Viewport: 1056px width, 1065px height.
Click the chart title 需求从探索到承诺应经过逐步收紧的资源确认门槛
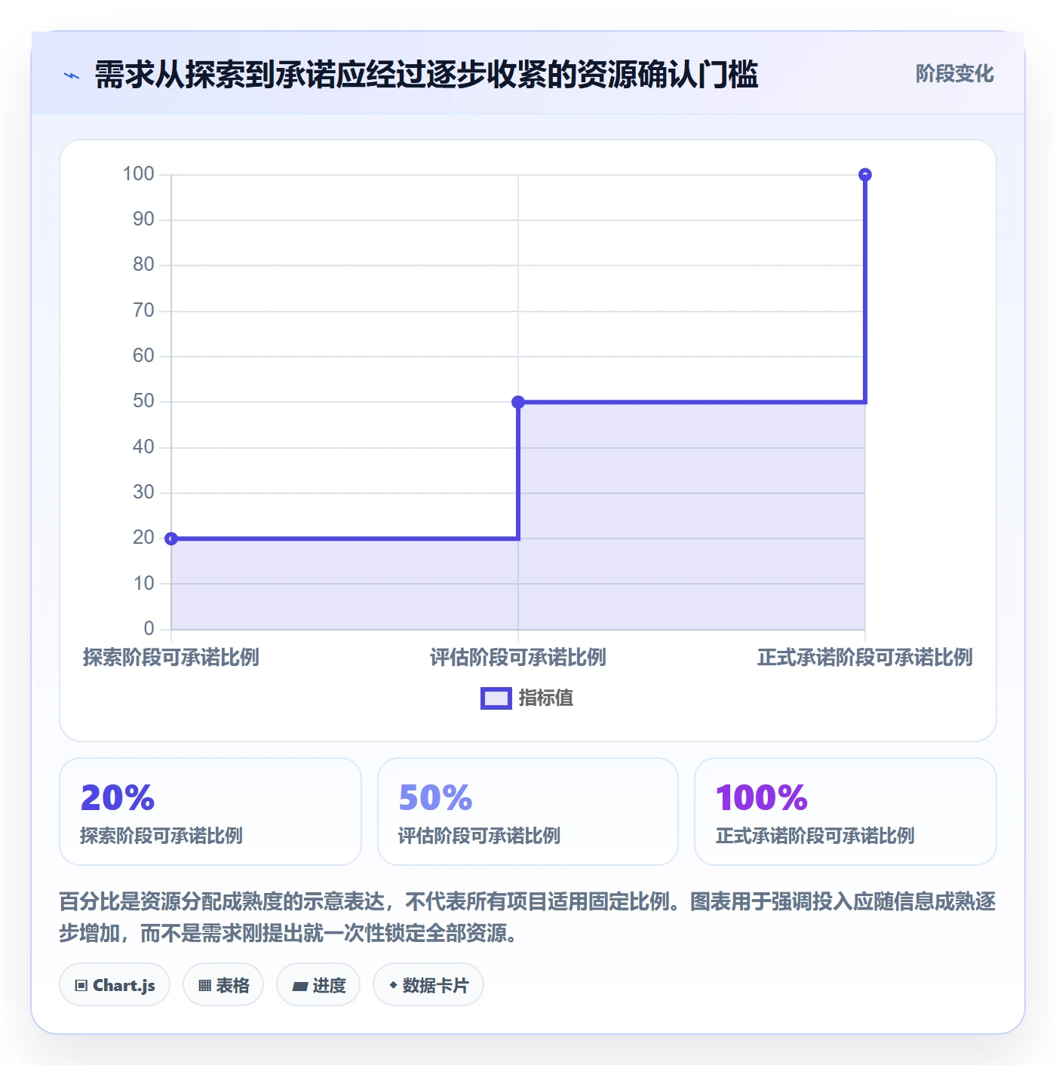point(426,75)
